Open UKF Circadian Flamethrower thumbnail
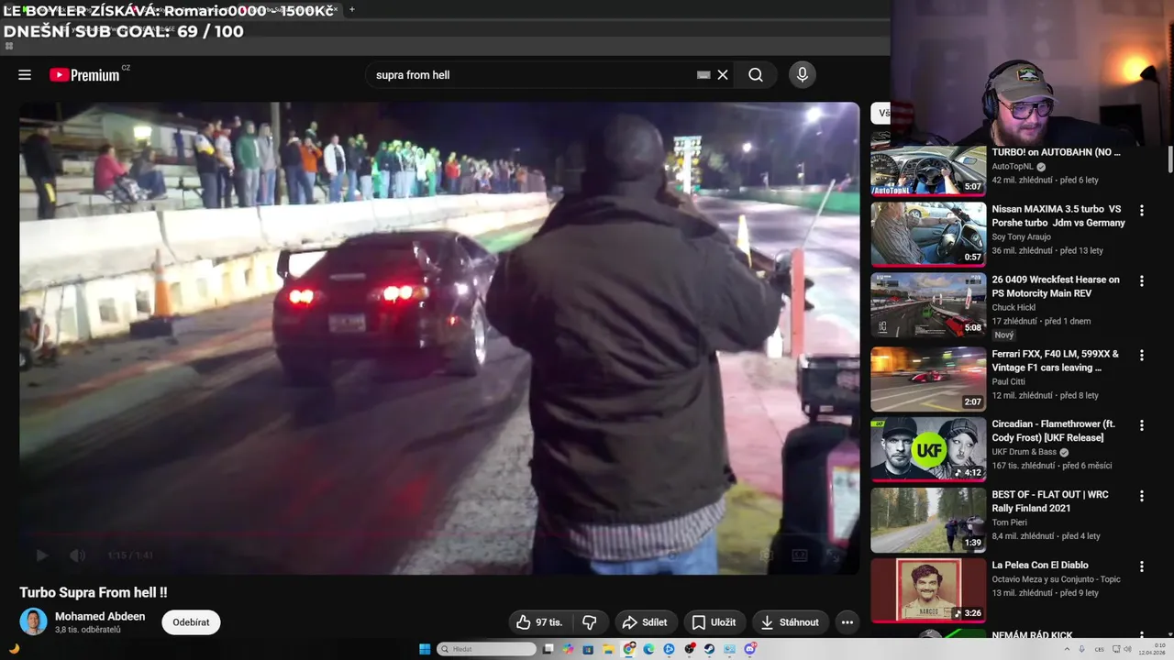1174x660 pixels. 928,448
